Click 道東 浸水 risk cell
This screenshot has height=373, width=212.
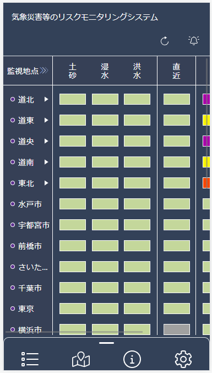tap(105, 120)
